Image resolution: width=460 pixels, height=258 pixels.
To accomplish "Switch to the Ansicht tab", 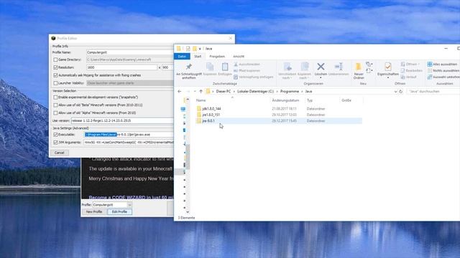I will point(239,56).
